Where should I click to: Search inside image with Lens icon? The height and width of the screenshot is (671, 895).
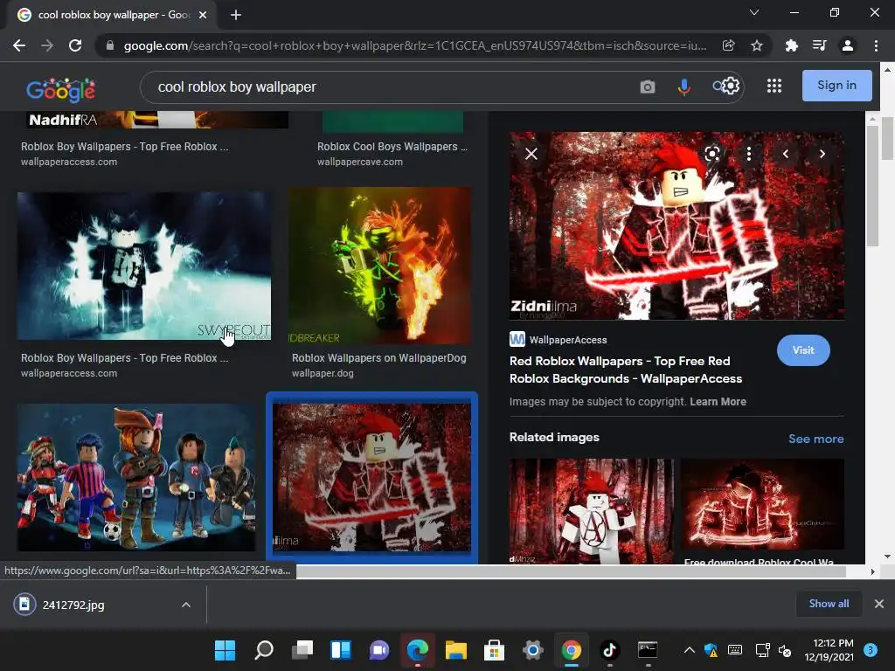[x=711, y=154]
